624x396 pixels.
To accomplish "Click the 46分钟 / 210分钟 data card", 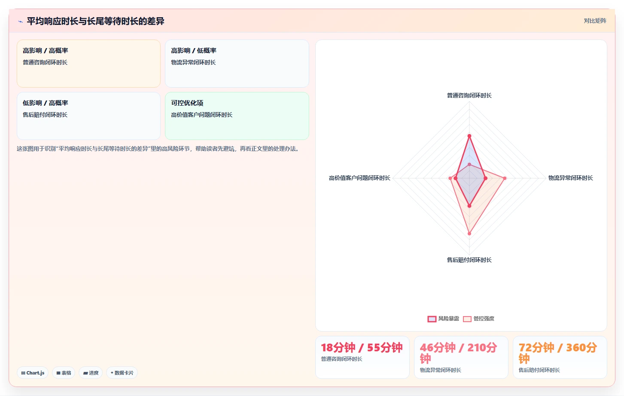I will (x=461, y=357).
